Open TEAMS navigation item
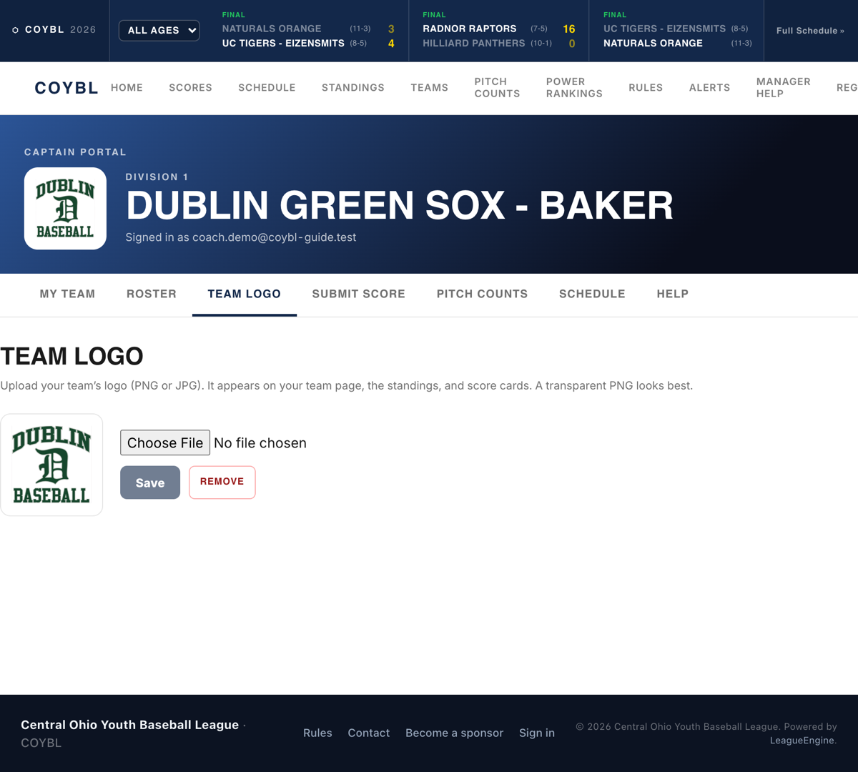Viewport: 858px width, 772px height. pyautogui.click(x=429, y=88)
